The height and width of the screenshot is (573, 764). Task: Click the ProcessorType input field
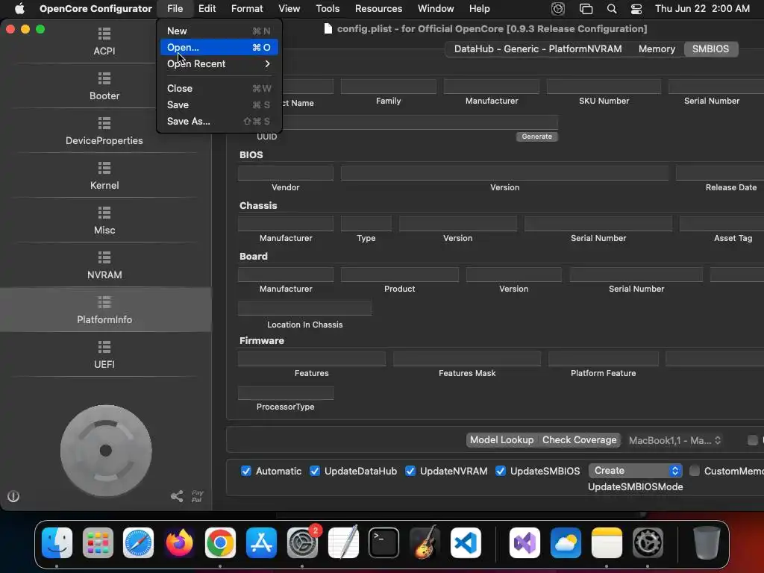286,392
